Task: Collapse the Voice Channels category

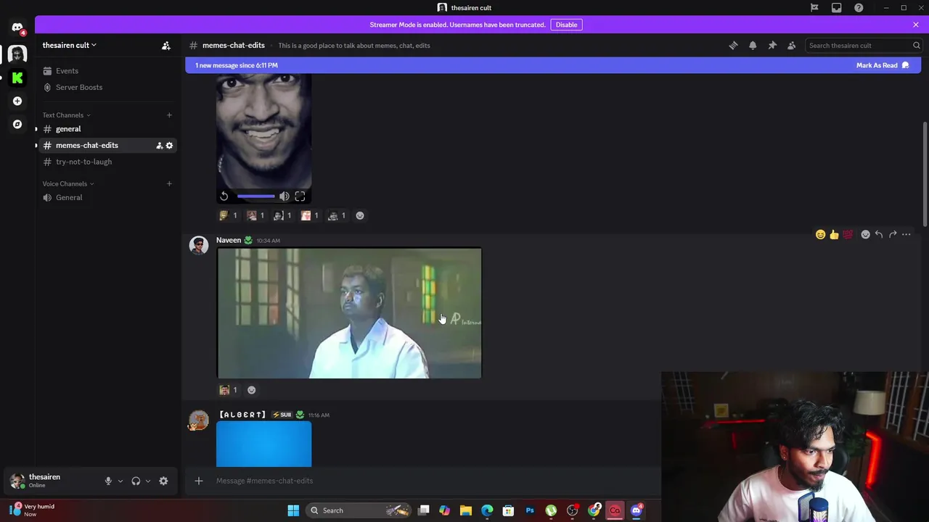Action: pyautogui.click(x=68, y=184)
